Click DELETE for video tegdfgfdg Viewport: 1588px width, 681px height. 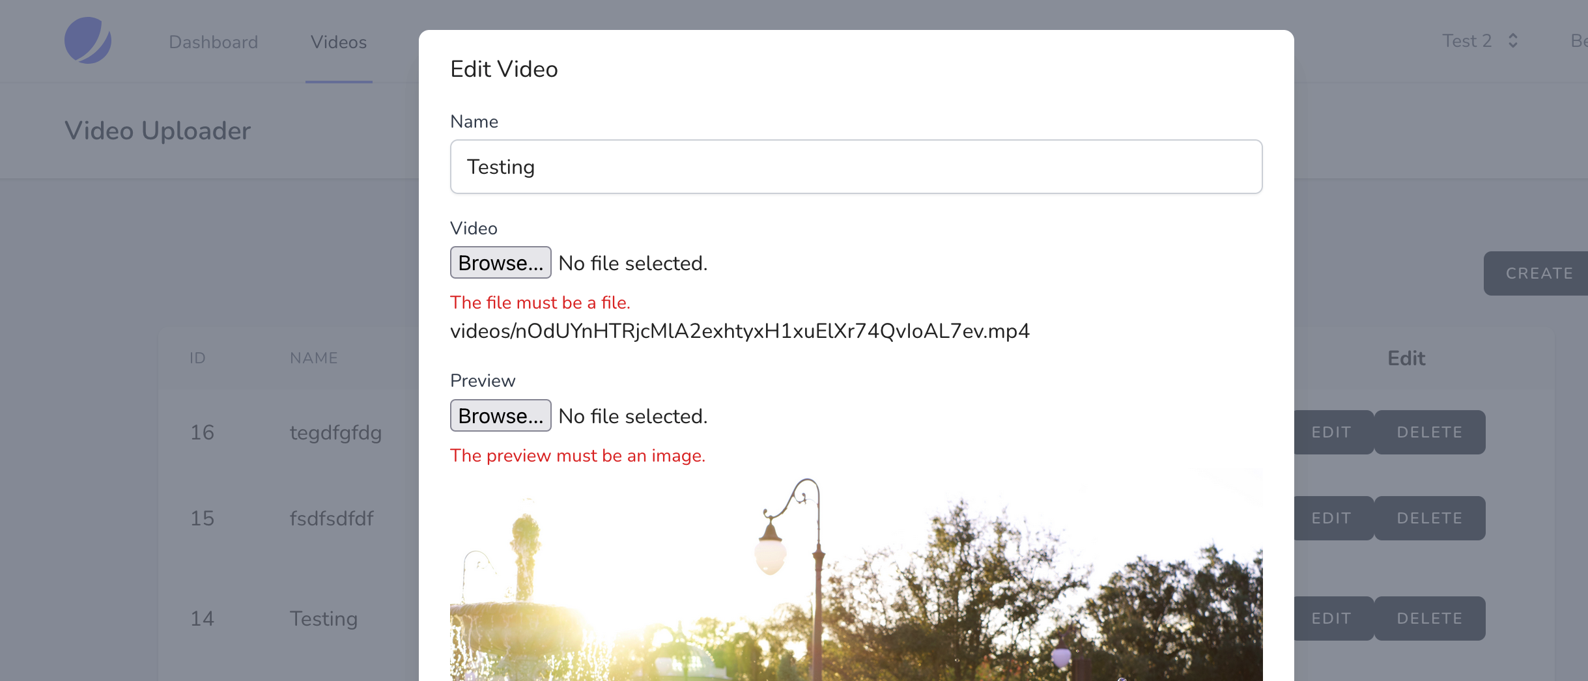point(1429,432)
